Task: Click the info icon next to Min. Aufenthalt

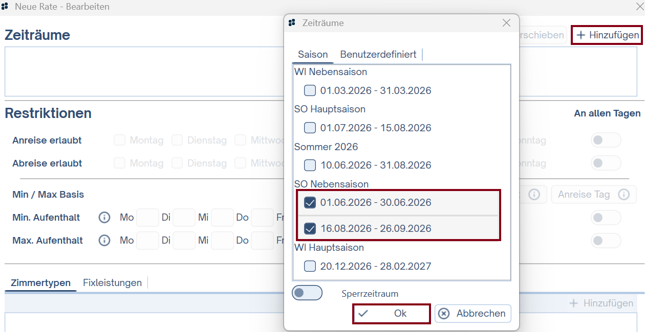Action: [104, 218]
